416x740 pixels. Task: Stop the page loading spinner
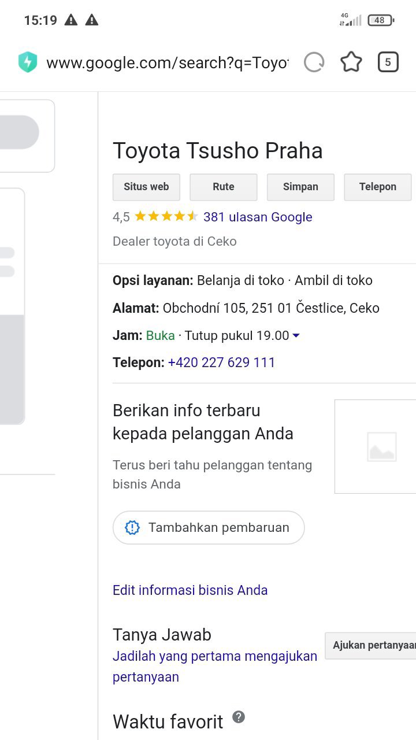tap(314, 62)
